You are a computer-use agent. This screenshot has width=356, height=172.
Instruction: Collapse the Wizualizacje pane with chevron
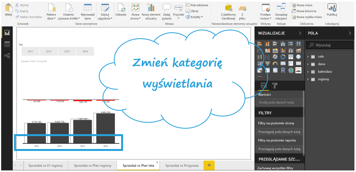tap(300, 34)
